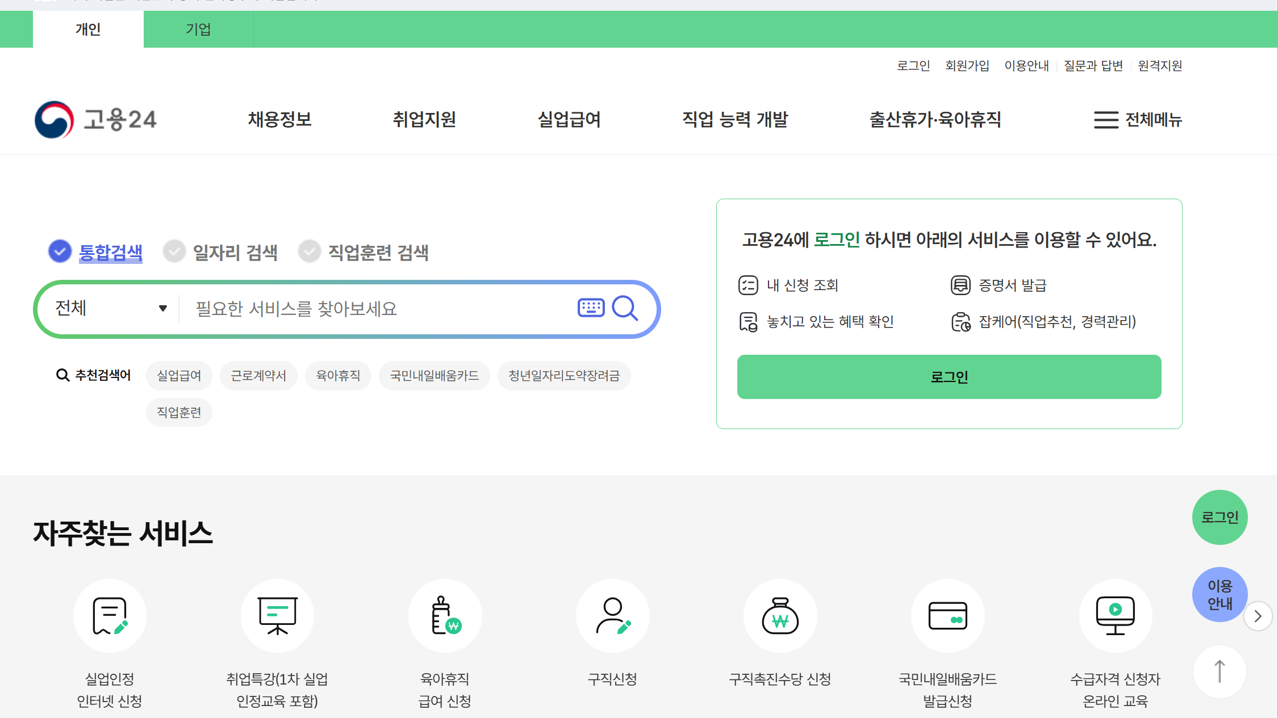The image size is (1278, 718).
Task: Open the 실업급여 menu
Action: pyautogui.click(x=570, y=120)
